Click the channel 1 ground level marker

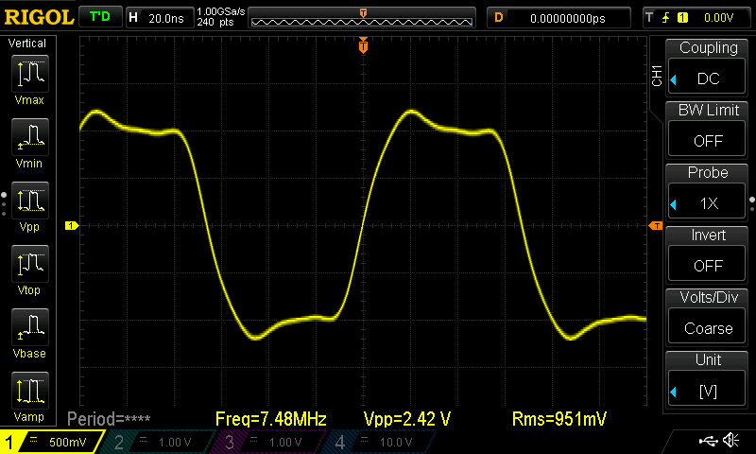[72, 225]
